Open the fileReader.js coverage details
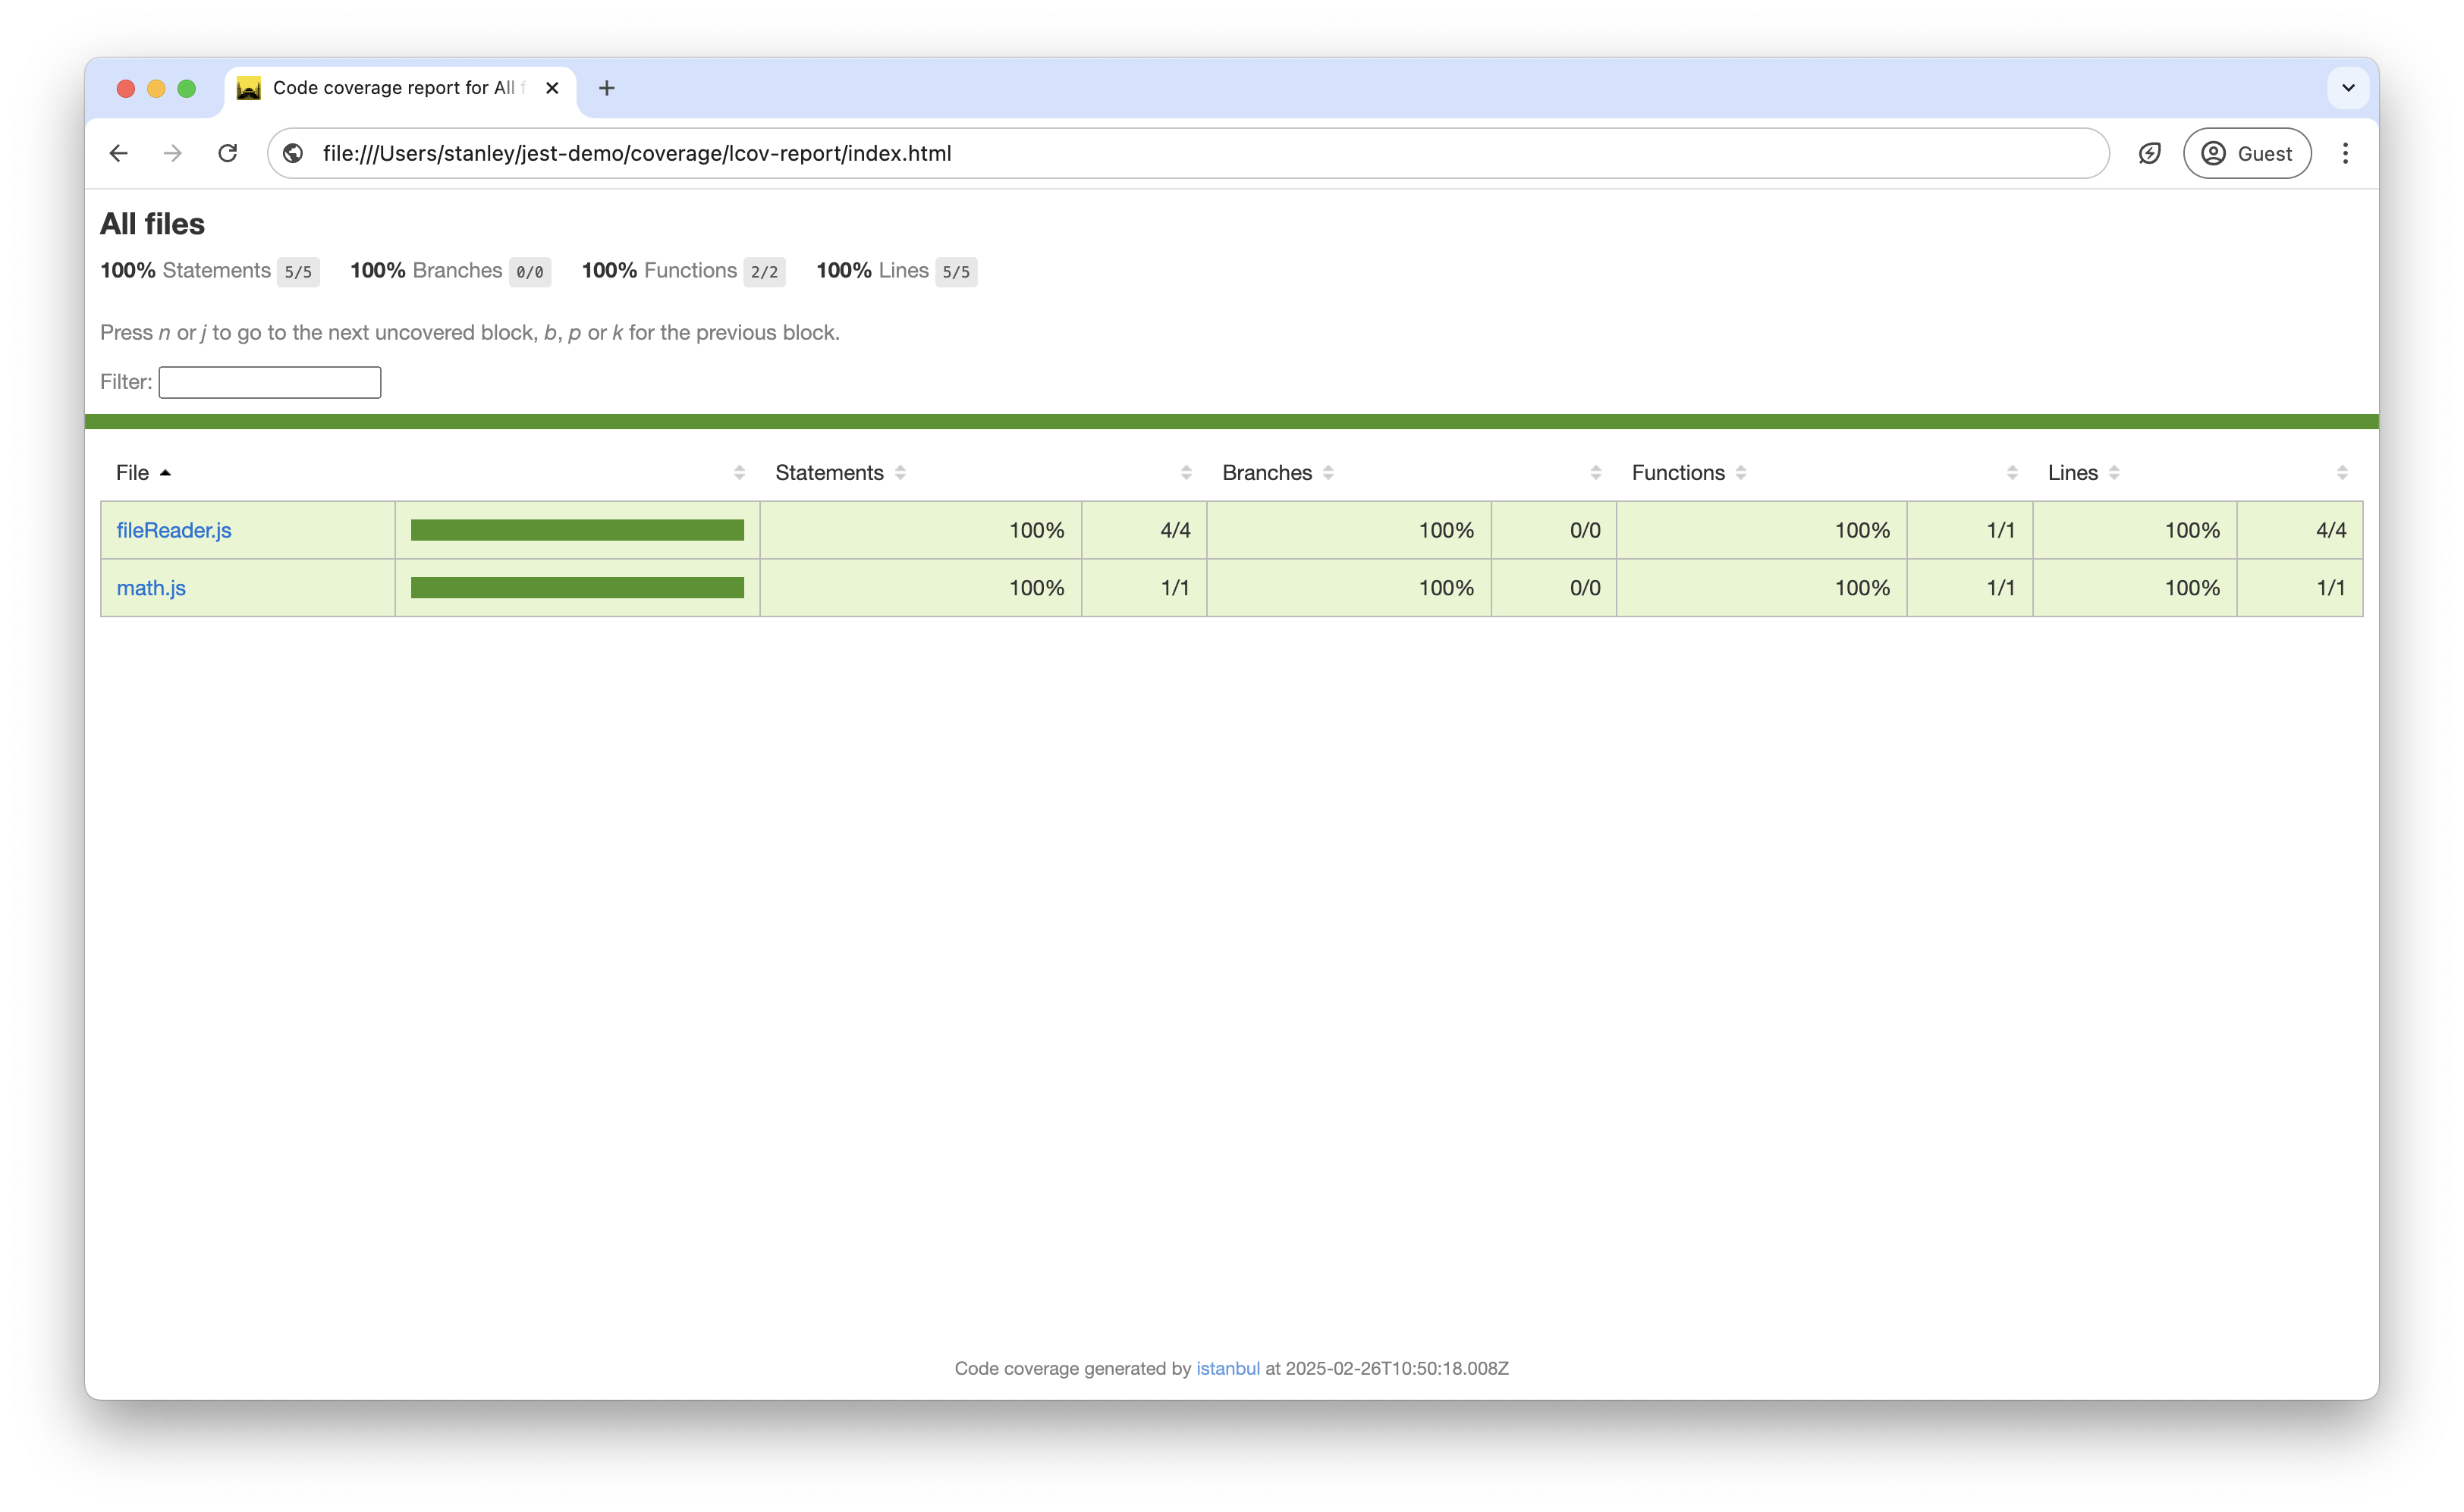The image size is (2464, 1512). (x=174, y=530)
